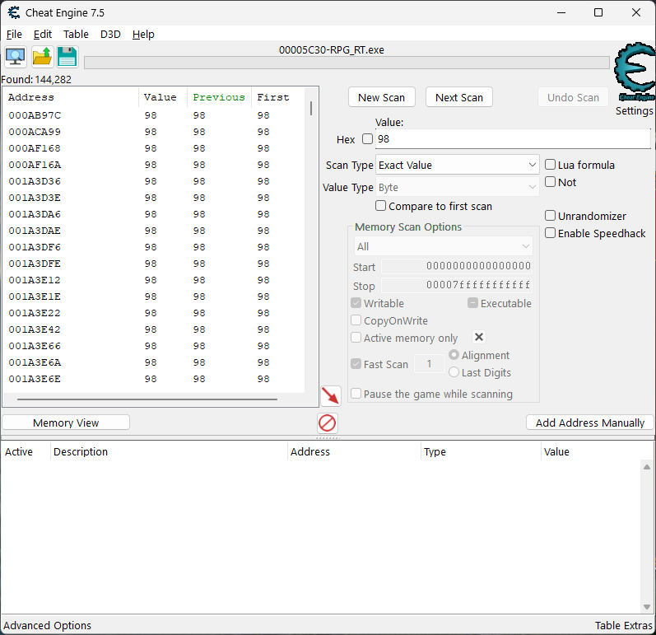Sort by the Address column header in results
The image size is (656, 635).
coord(71,97)
